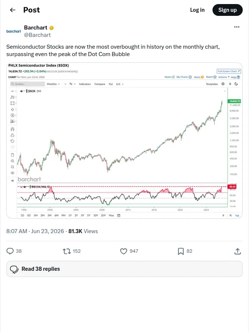Viewport: 249px width, 332px height.
Task: Bookmark this post
Action: (x=181, y=251)
